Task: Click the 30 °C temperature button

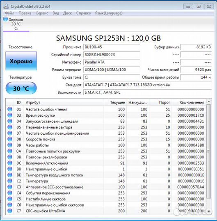Action: tap(21, 88)
